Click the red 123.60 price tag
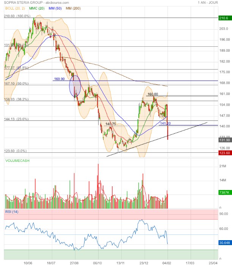 (x=225, y=153)
